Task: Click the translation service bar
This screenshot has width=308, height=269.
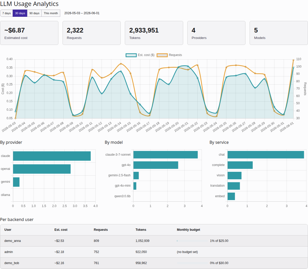Action: [234, 186]
